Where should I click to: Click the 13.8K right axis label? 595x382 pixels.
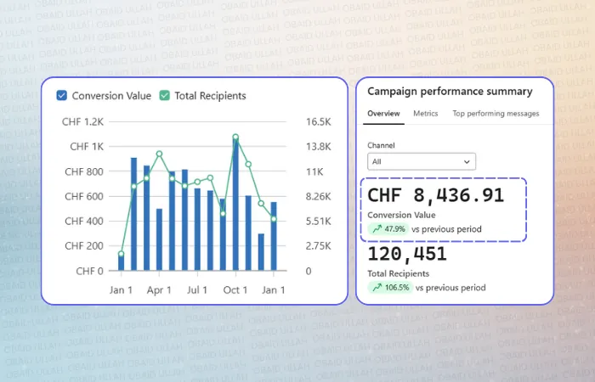pyautogui.click(x=319, y=147)
